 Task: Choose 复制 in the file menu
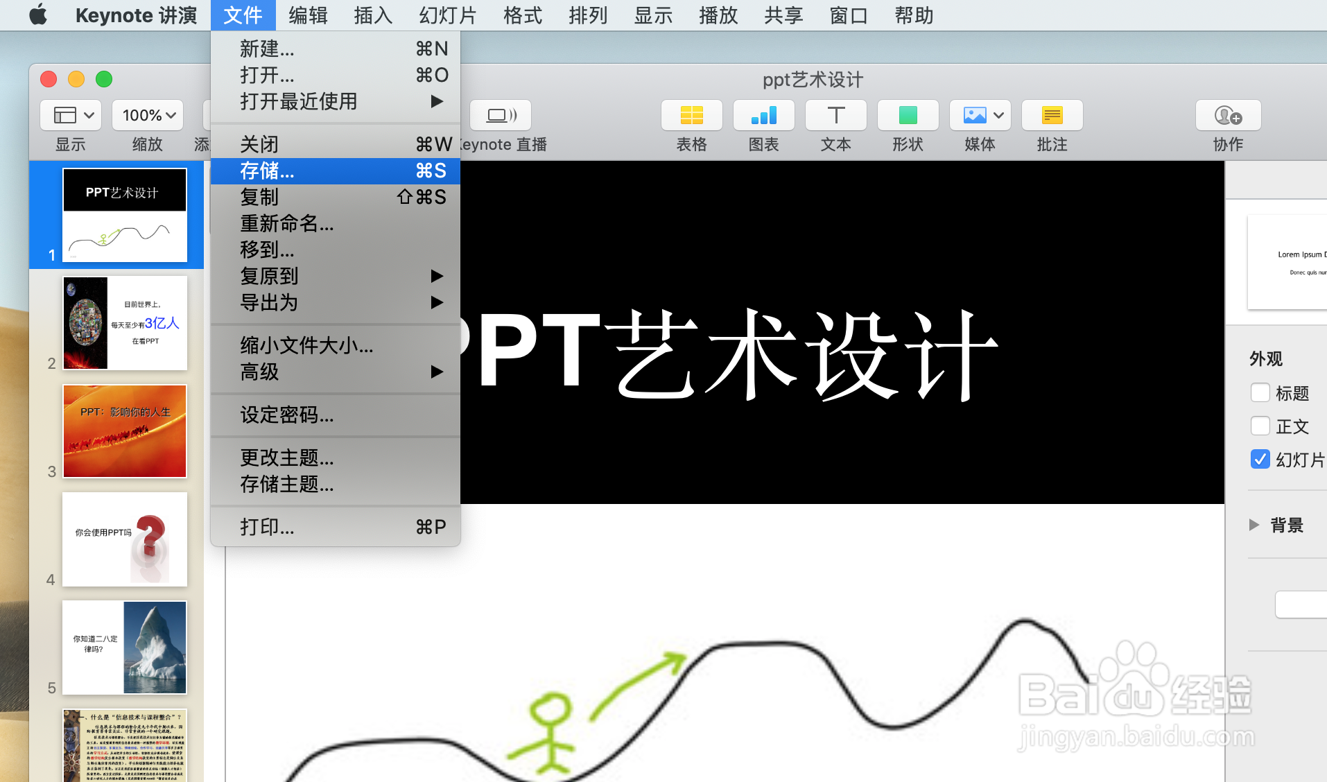336,197
